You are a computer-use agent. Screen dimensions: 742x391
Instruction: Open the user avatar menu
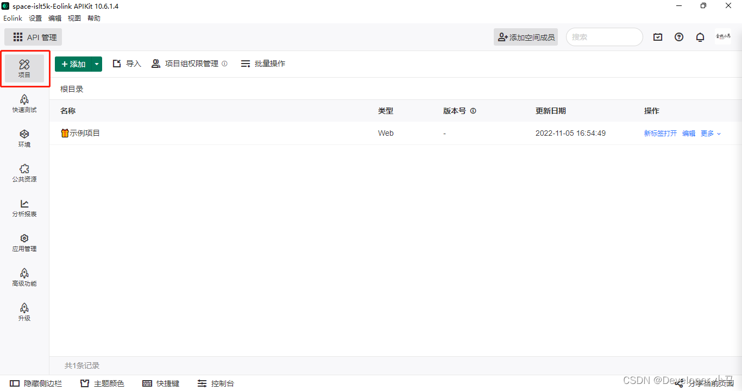[x=723, y=36]
